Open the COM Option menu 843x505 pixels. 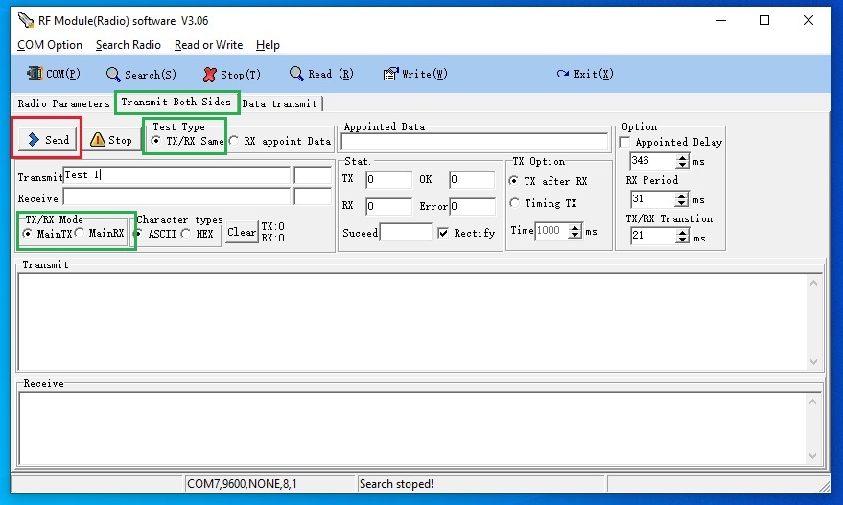click(x=50, y=45)
